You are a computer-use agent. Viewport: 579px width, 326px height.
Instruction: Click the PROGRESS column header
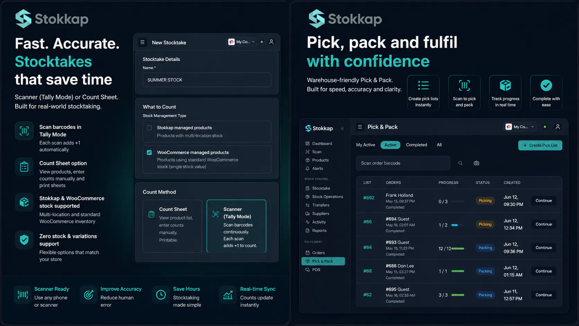(448, 183)
